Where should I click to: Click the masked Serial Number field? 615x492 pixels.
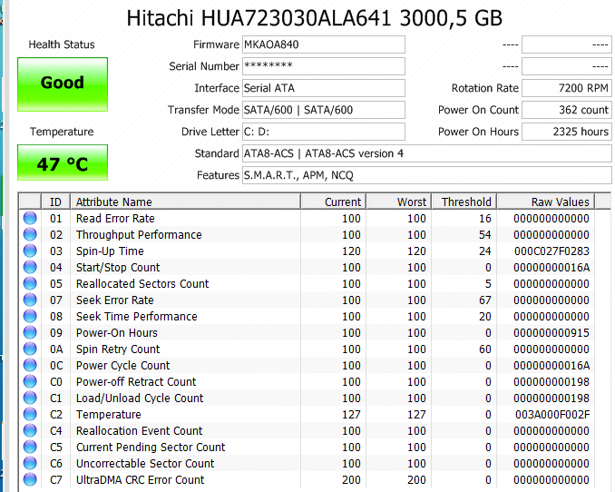(324, 66)
